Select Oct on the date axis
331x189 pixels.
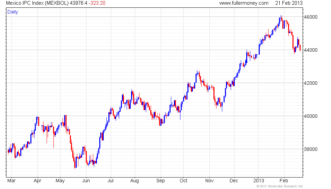(183, 181)
